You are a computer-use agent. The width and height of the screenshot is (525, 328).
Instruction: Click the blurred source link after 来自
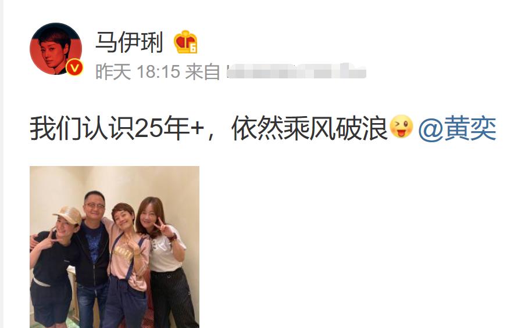[296, 71]
